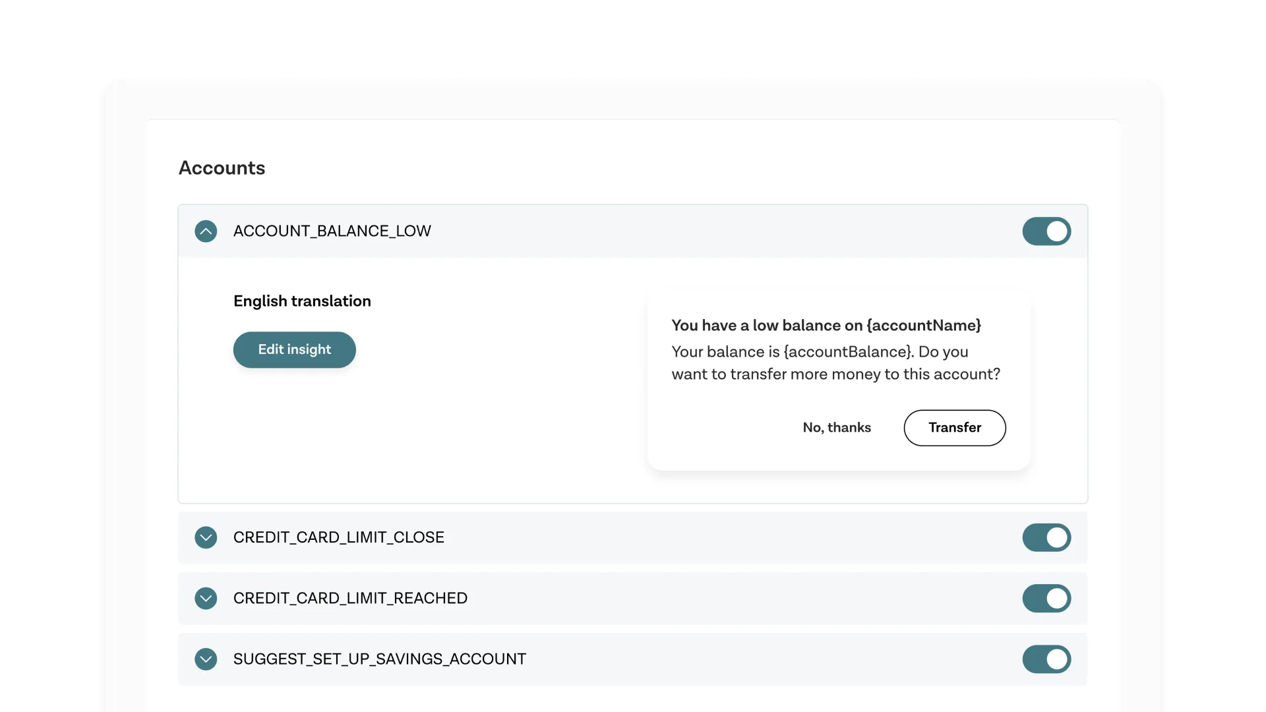Switch off SUGGEST_SET_UP_SAVINGS_ACCOUNT insight toggle

pyautogui.click(x=1046, y=659)
